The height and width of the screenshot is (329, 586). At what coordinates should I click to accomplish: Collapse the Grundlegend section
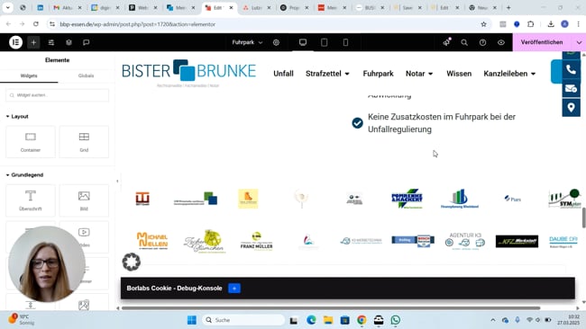pos(24,174)
